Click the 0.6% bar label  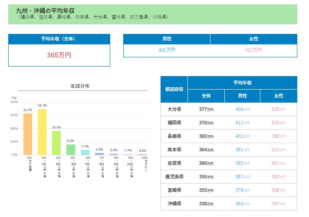(x=142, y=150)
